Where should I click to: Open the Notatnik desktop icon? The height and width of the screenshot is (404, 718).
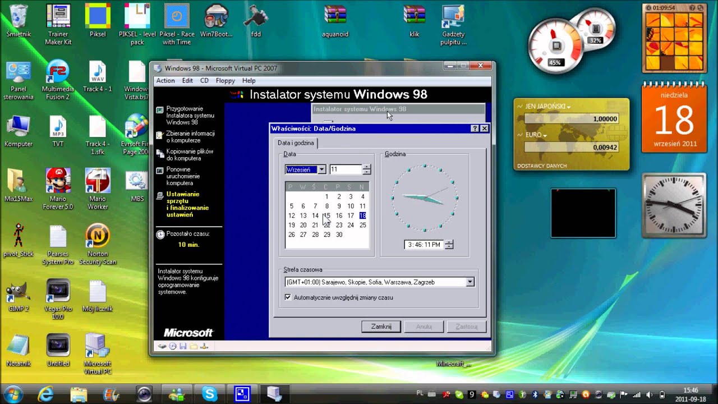[x=19, y=350]
